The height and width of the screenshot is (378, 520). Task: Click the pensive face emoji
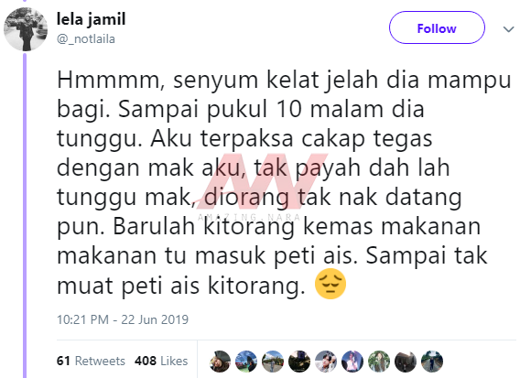click(x=330, y=284)
